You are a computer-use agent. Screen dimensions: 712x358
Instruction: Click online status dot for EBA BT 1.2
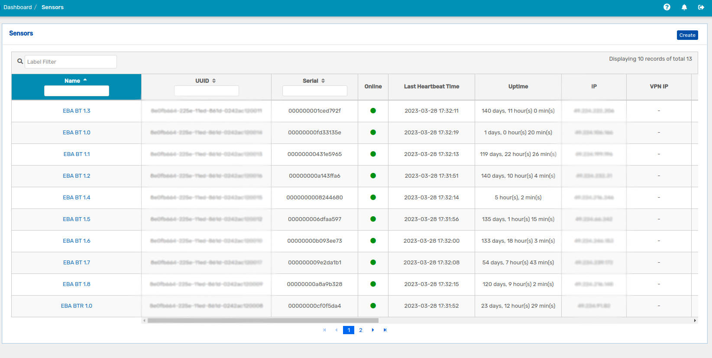[x=373, y=176]
